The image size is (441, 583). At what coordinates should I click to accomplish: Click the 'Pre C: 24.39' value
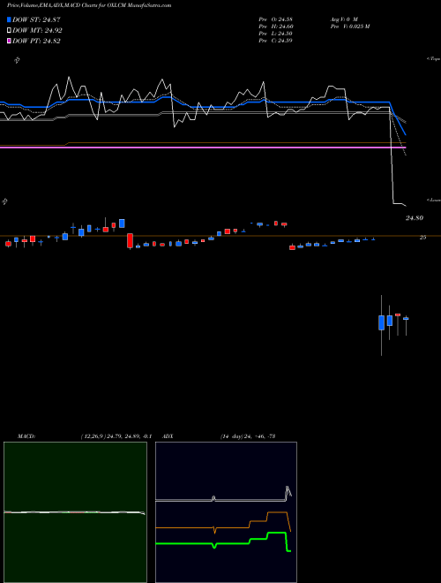pos(275,41)
